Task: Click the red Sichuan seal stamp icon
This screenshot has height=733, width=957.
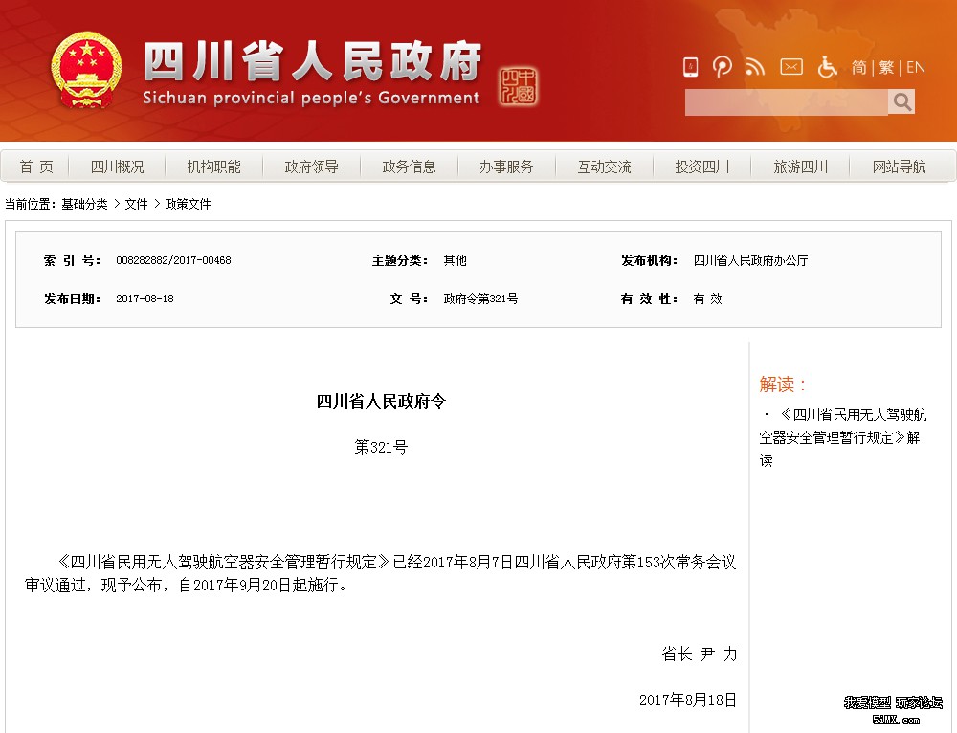Action: point(519,87)
